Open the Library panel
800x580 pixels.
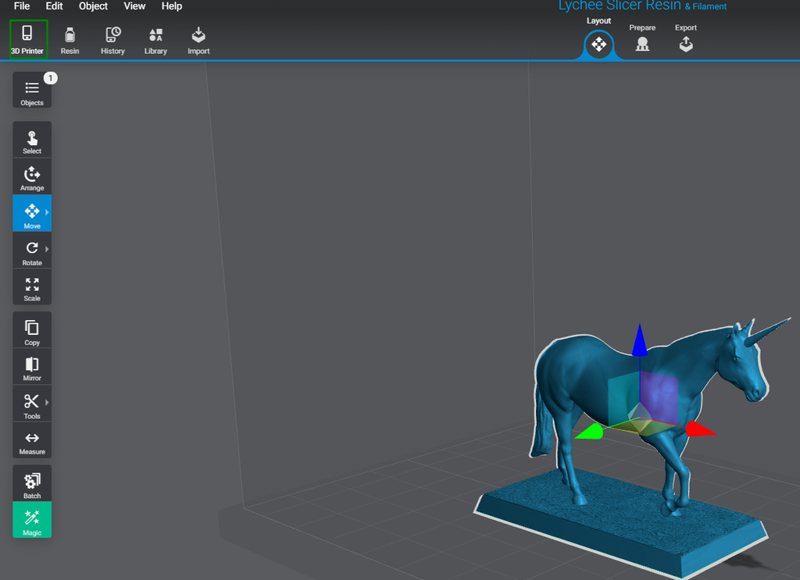coord(155,39)
